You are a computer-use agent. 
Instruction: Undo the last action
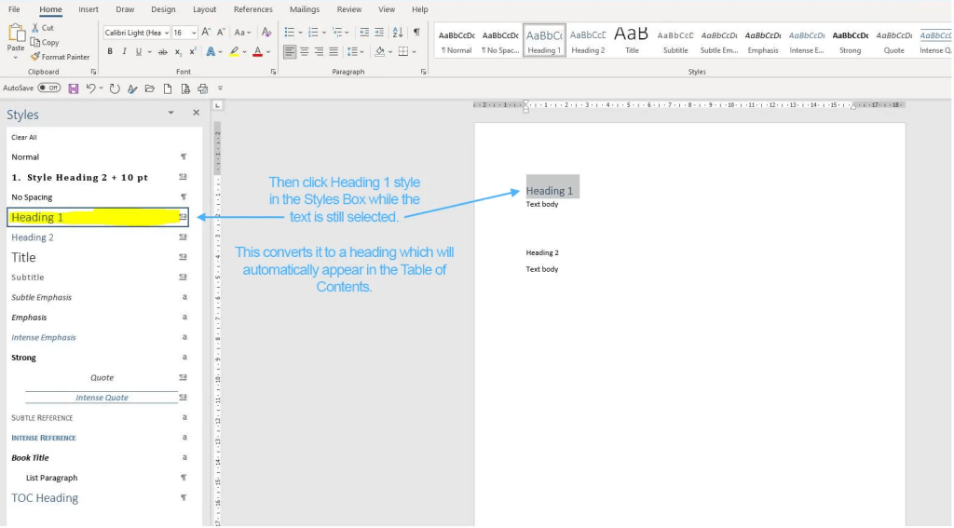point(90,88)
